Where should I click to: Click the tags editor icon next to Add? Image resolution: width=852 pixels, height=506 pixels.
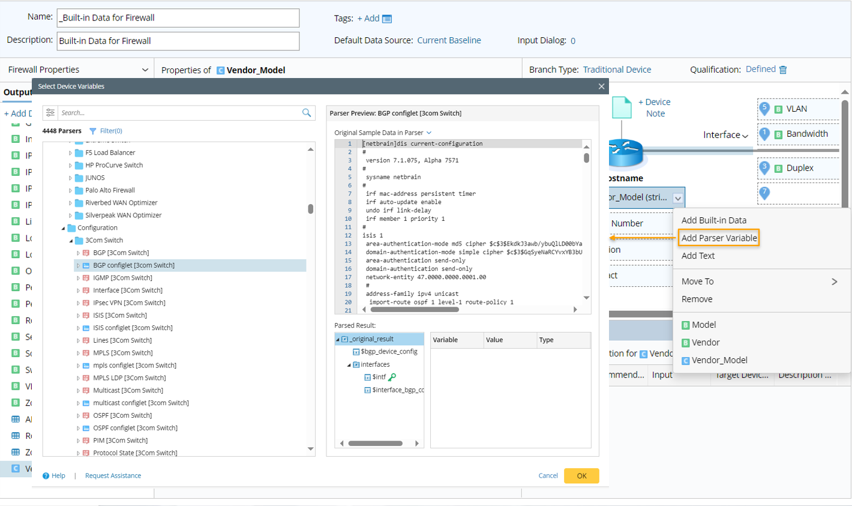click(x=387, y=19)
